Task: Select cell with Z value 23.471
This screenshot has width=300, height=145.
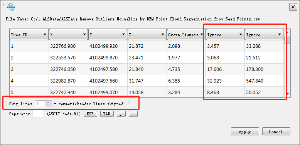Action: [x=147, y=57]
